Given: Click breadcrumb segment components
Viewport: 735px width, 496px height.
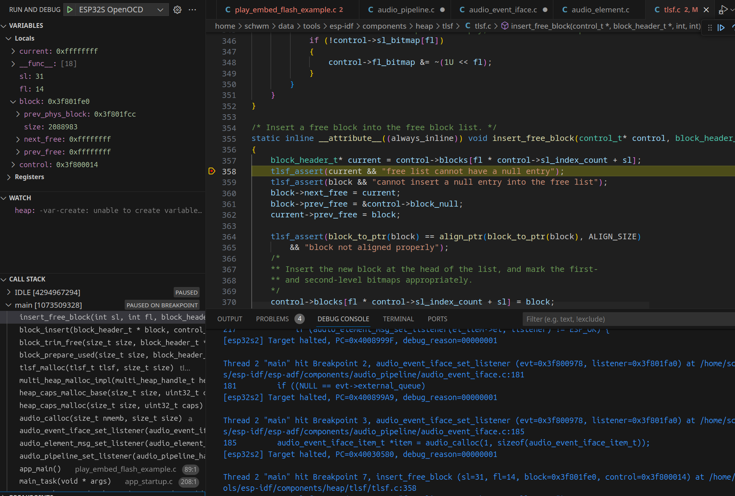Looking at the screenshot, I should [x=384, y=26].
